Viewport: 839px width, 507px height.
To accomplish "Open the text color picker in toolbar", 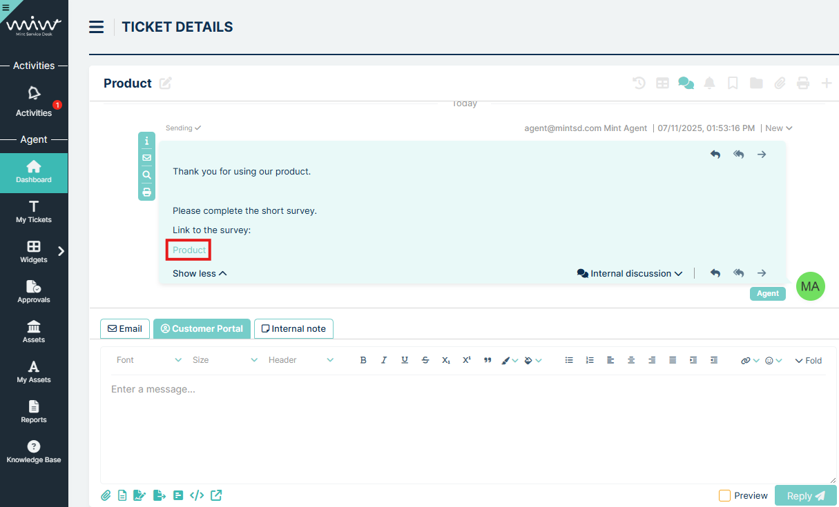I will 509,360.
